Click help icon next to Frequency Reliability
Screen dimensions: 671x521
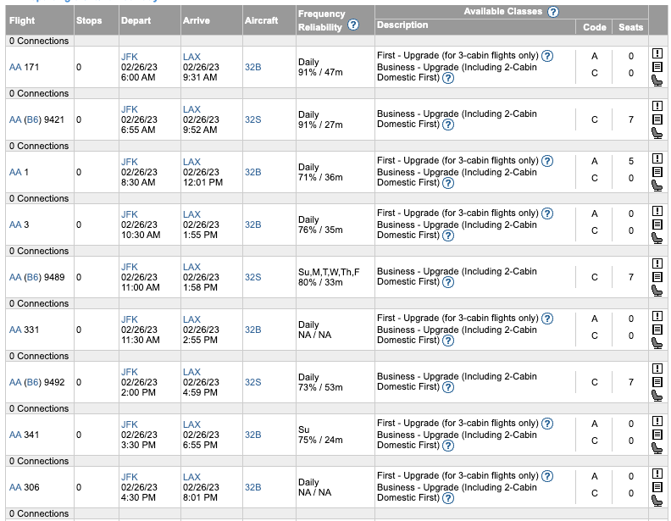(353, 25)
